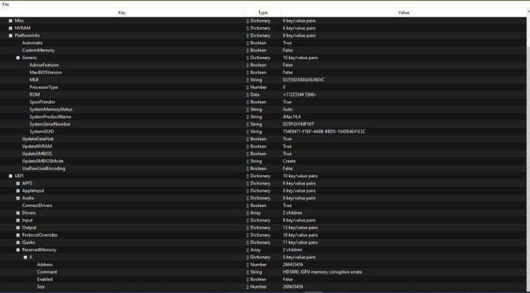This screenshot has height=293, width=530.
Task: Select the SystemProductName key
Action: pyautogui.click(x=50, y=117)
